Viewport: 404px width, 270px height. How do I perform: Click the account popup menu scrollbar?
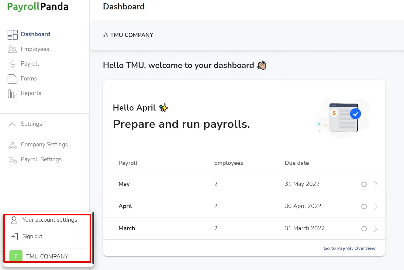[x=93, y=238]
